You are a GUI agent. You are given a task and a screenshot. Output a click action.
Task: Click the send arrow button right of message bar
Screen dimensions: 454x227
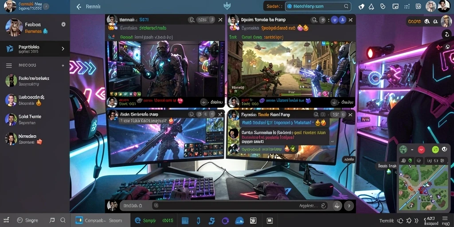(x=349, y=206)
